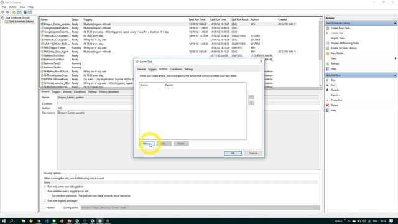Click the task list scrollbar up arrow
The height and width of the screenshot is (224, 398).
(x=320, y=19)
